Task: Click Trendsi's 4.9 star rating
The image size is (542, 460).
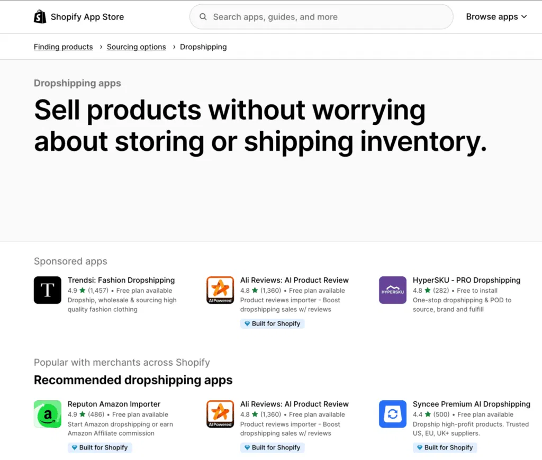Action: 75,291
